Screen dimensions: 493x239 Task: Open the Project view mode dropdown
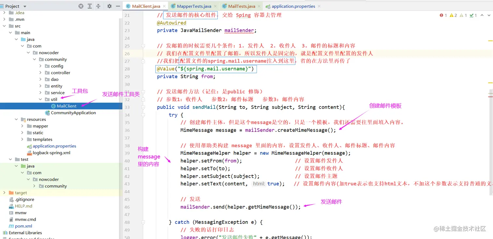(25, 6)
